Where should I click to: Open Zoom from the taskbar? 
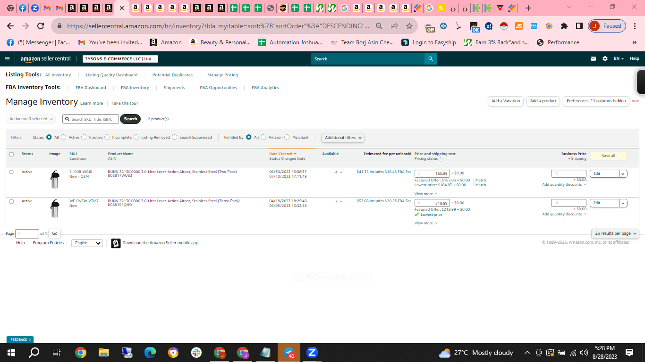click(x=312, y=353)
